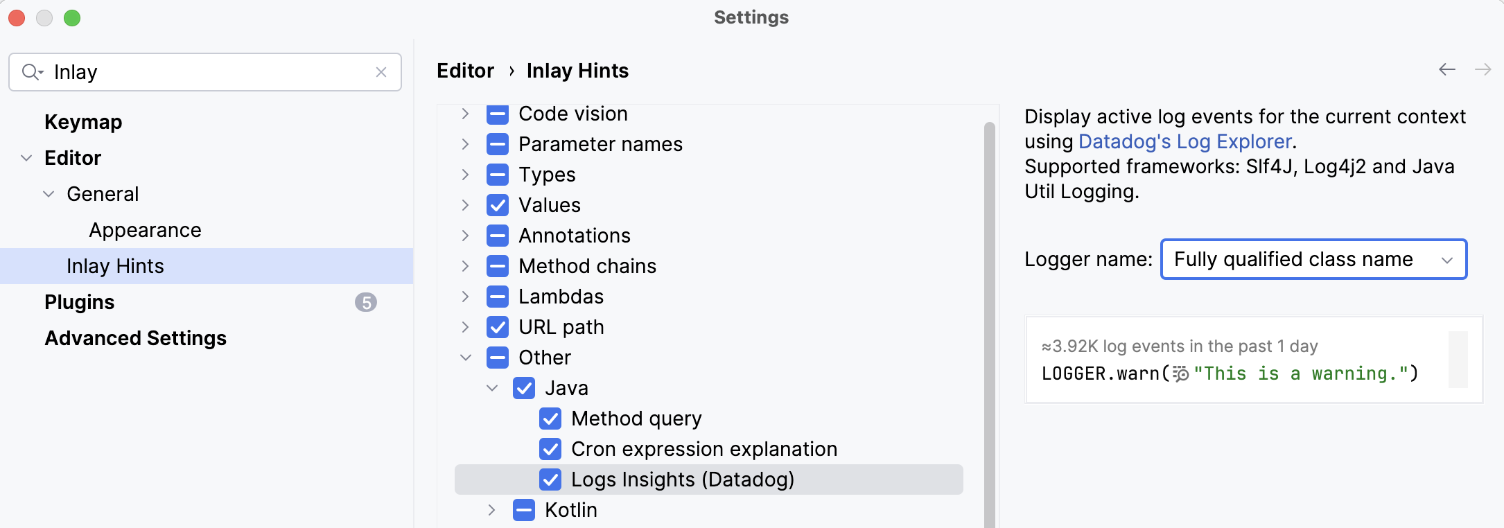The height and width of the screenshot is (528, 1504).
Task: Open the Advanced Settings page
Action: [x=136, y=338]
